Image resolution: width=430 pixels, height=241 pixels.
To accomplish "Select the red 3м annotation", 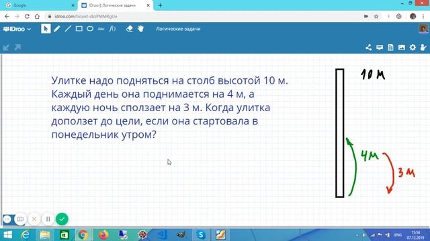I will tap(406, 172).
